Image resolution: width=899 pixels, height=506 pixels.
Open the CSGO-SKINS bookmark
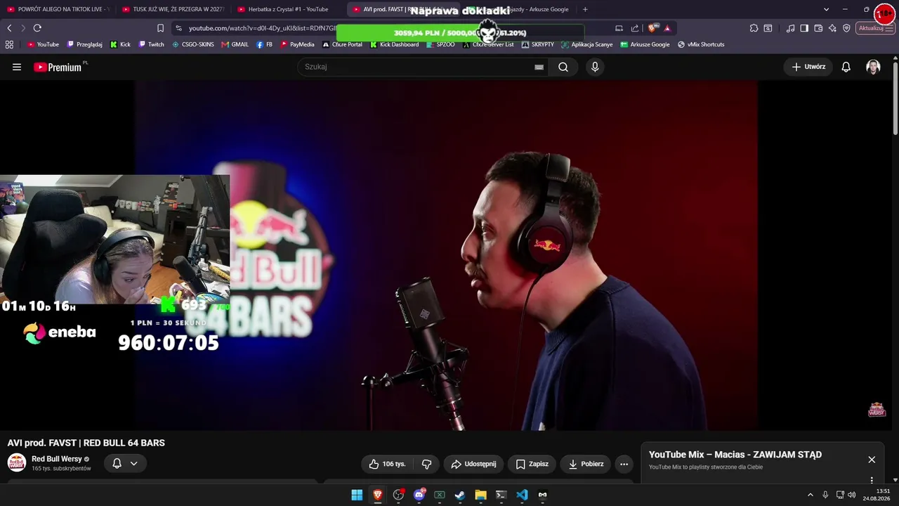click(193, 44)
